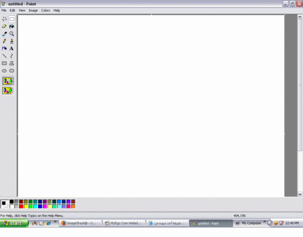Pick the Eraser tool

pos(4,26)
